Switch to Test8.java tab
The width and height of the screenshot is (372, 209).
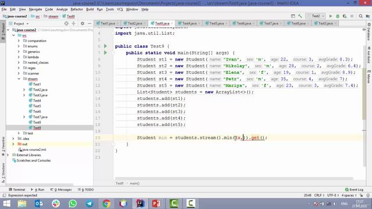tap(298, 23)
